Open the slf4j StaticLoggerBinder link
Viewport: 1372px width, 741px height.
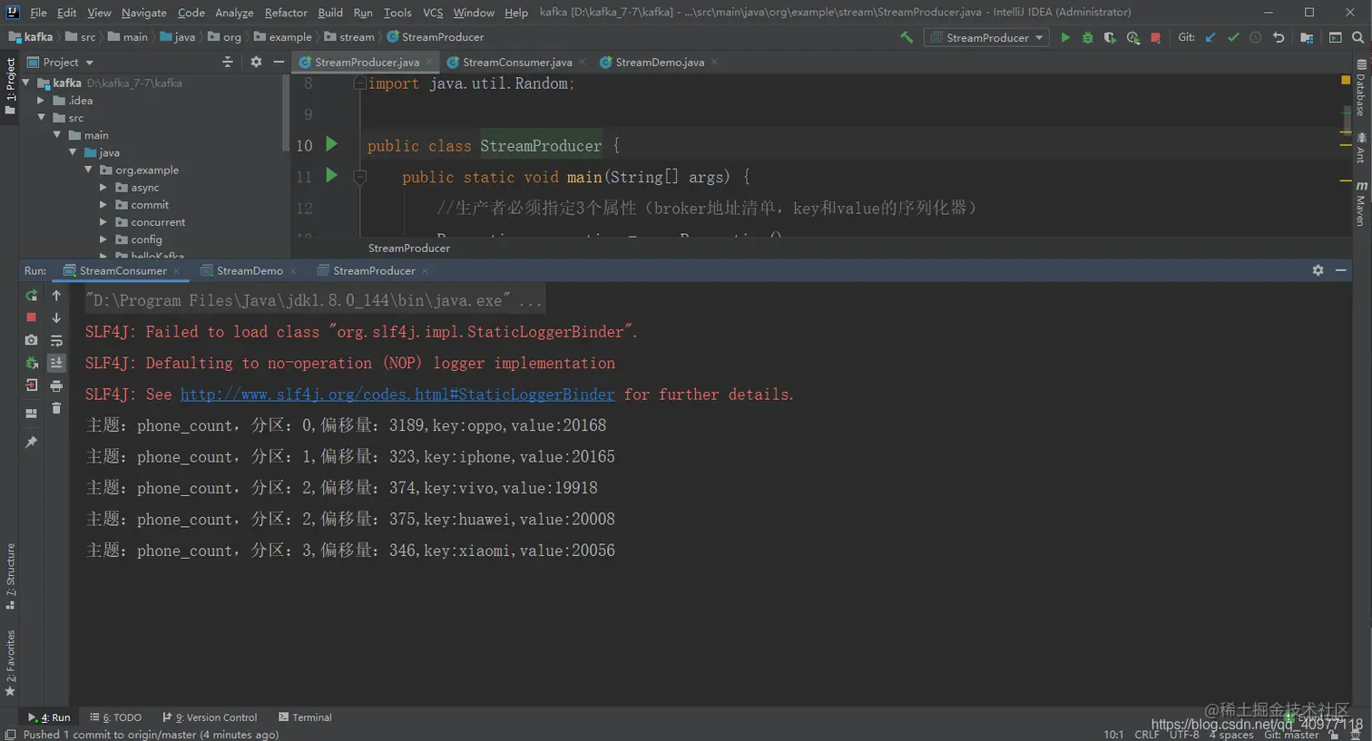(x=397, y=395)
